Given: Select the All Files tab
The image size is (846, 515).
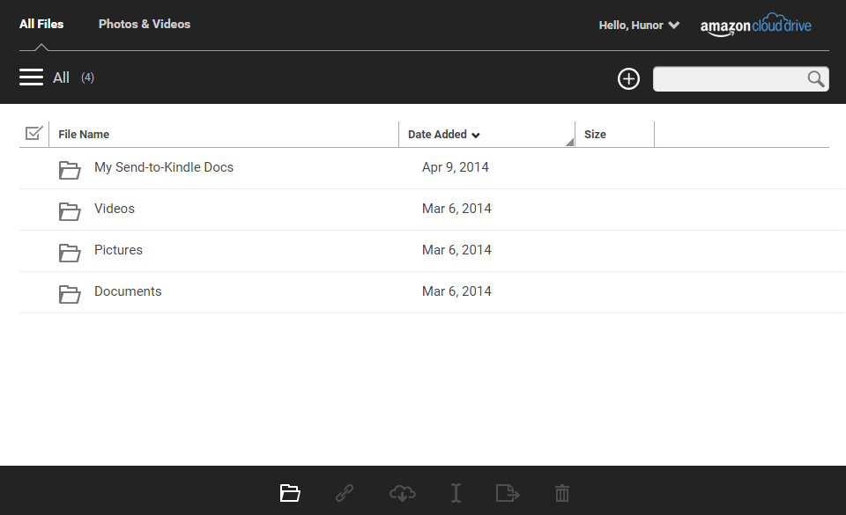Looking at the screenshot, I should click(41, 24).
